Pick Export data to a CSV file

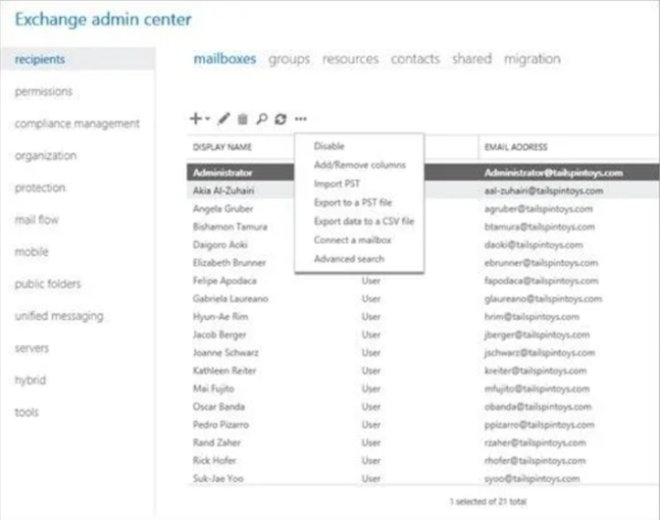364,222
